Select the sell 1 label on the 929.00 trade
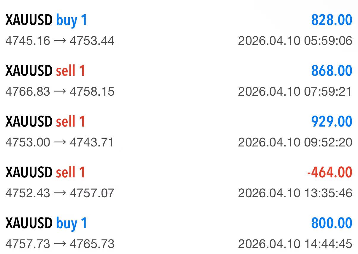The width and height of the screenshot is (358, 254). 69,122
